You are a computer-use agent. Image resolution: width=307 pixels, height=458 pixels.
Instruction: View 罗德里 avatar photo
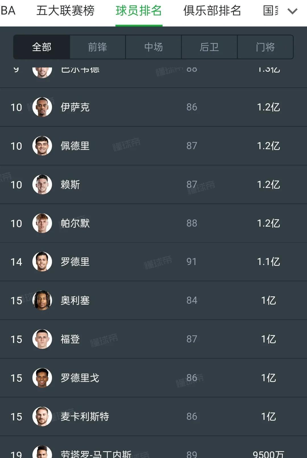[x=42, y=262]
